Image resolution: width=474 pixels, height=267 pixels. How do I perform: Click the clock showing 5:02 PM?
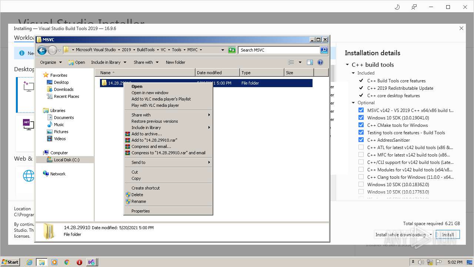coord(455,262)
